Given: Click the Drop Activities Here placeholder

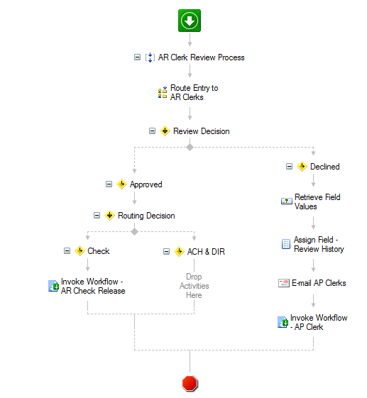Looking at the screenshot, I should (194, 286).
